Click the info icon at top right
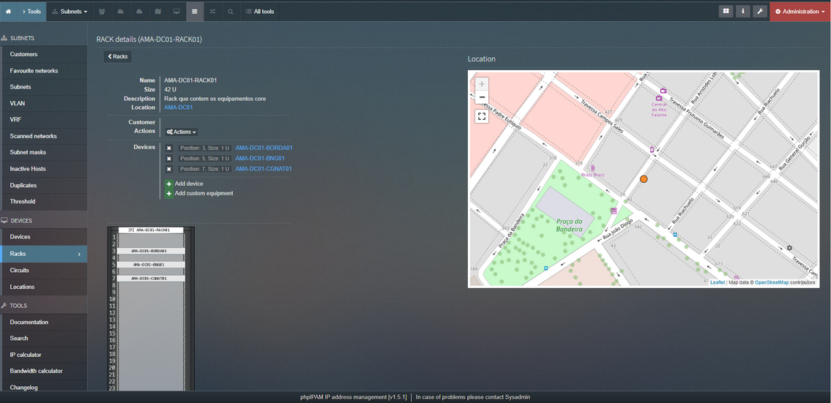Screen dimensions: 831x403 (x=743, y=11)
